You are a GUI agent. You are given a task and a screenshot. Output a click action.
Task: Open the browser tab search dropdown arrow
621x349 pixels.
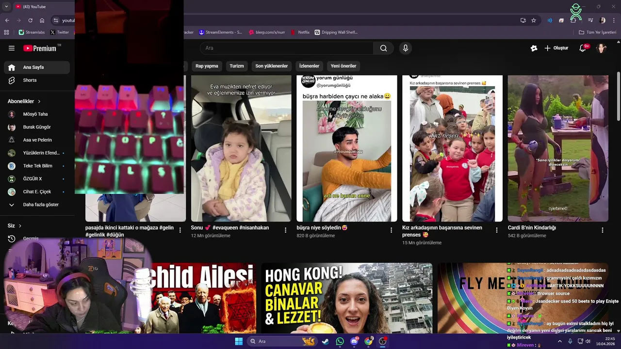[x=6, y=7]
